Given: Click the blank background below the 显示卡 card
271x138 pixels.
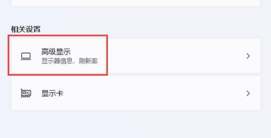Looking at the screenshot, I should (x=136, y=124).
